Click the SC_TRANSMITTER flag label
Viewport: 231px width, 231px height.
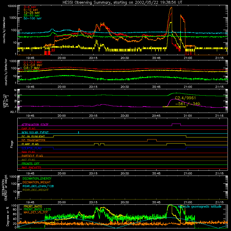[x=33, y=140]
